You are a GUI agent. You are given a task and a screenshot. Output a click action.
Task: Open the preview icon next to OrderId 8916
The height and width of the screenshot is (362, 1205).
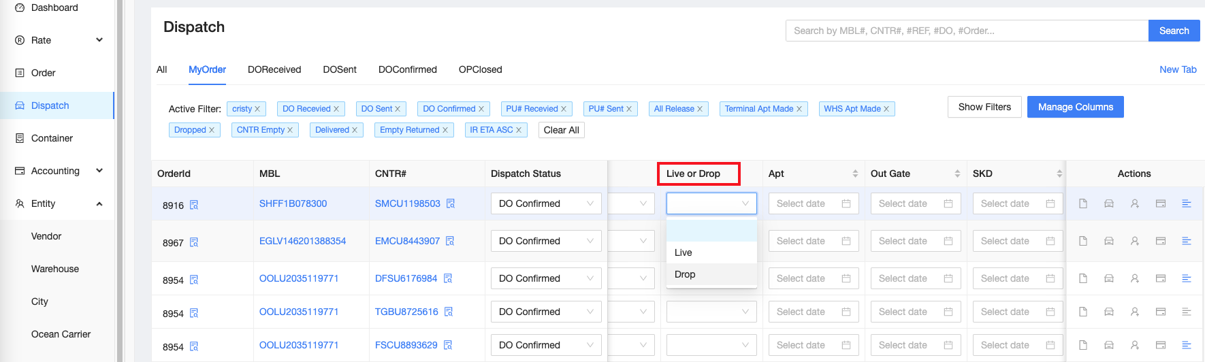point(194,205)
